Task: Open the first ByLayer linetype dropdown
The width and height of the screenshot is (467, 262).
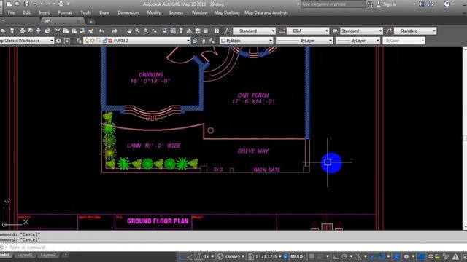Action: (331, 41)
